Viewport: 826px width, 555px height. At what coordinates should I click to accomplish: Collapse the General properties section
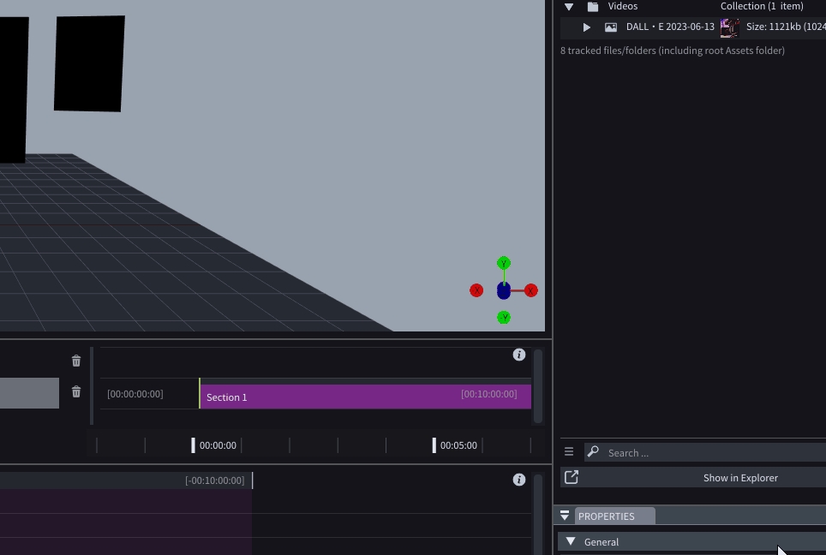tap(572, 541)
